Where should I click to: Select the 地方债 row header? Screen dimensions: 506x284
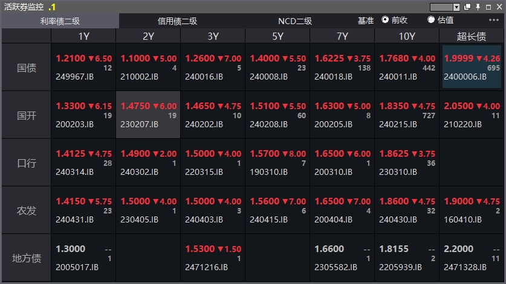coord(26,258)
